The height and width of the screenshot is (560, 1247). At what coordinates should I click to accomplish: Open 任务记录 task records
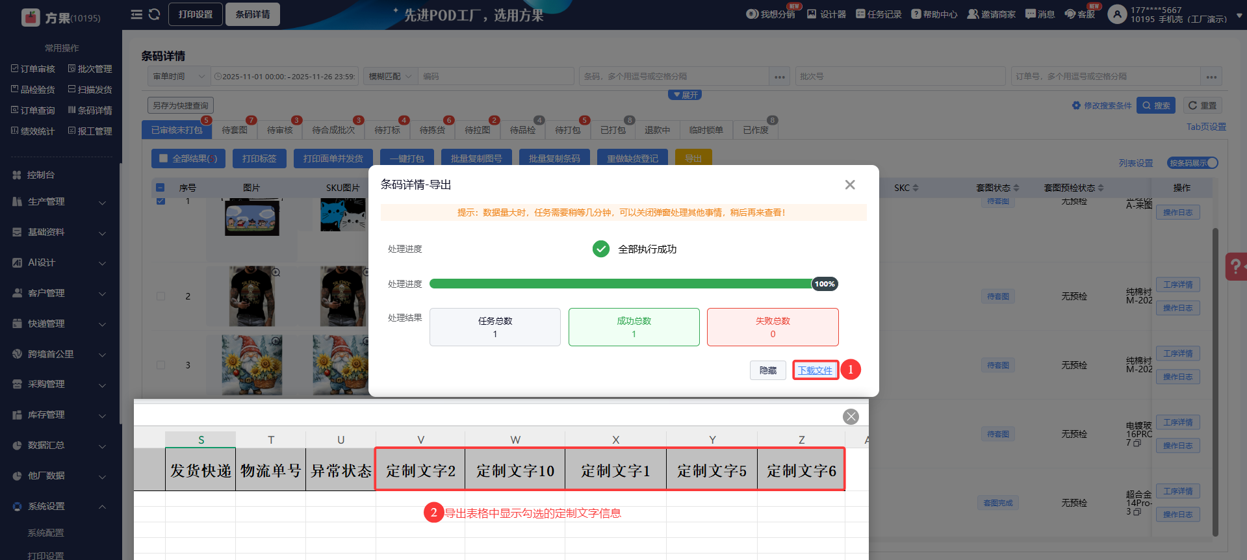879,14
